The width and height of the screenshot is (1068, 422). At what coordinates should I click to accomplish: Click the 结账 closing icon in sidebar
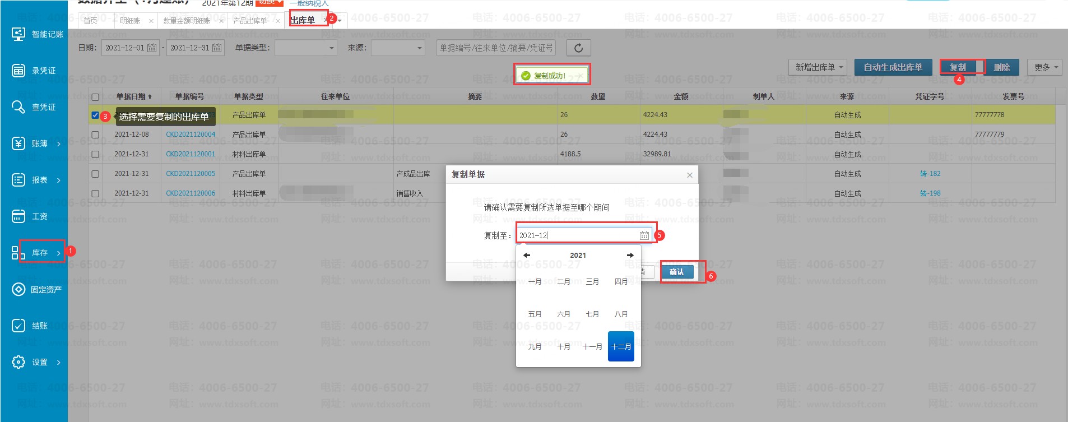click(x=18, y=326)
